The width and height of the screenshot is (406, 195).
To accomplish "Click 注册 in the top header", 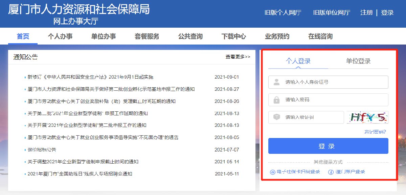I will pos(366,12).
